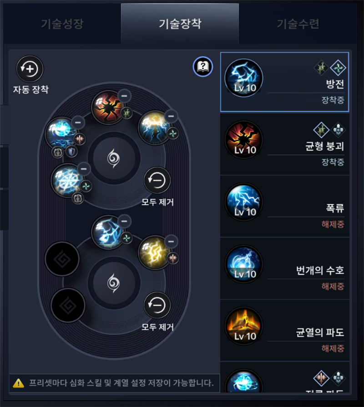Remove the yellow lightning skill with its minus button

point(171,242)
